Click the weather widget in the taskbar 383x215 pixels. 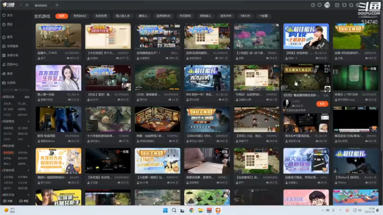pos(10,210)
